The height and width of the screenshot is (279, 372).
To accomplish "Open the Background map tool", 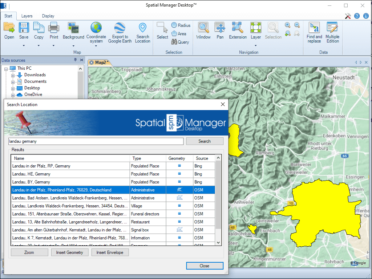I will (x=73, y=31).
